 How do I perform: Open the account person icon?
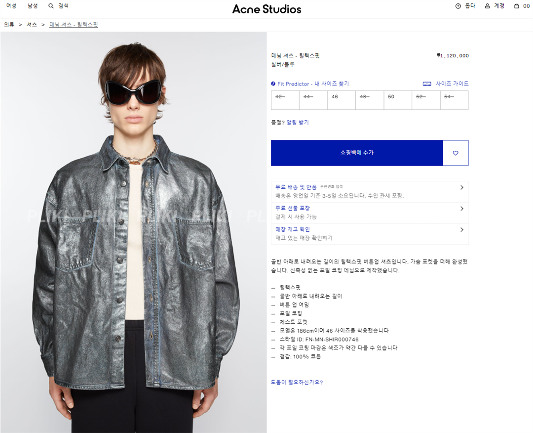point(487,6)
